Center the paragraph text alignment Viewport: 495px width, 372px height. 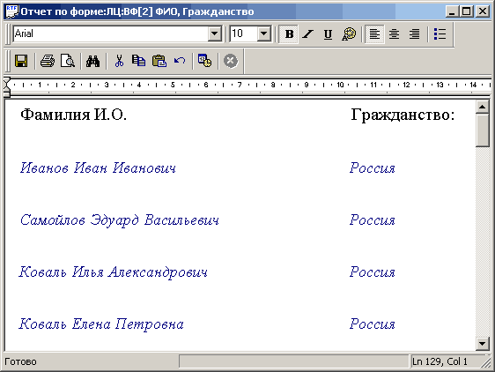pyautogui.click(x=394, y=33)
